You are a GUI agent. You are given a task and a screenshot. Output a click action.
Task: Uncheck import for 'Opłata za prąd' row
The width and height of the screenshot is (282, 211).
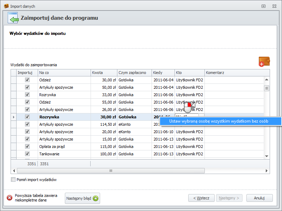click(x=27, y=147)
